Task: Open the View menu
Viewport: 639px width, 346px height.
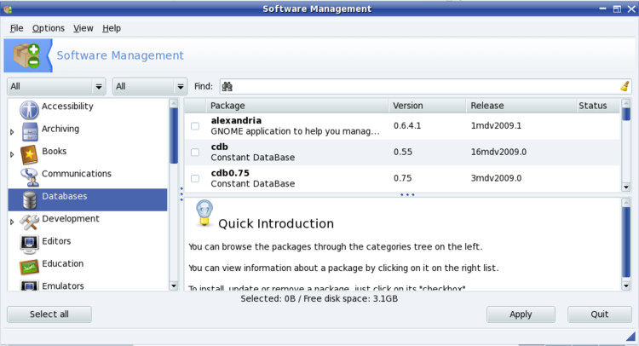Action: pos(83,28)
